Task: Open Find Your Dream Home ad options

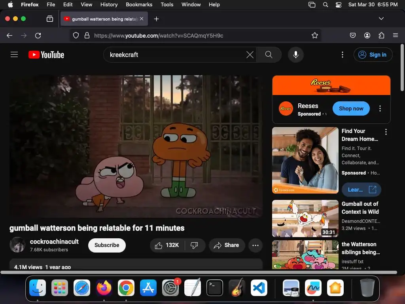Action: pyautogui.click(x=386, y=132)
